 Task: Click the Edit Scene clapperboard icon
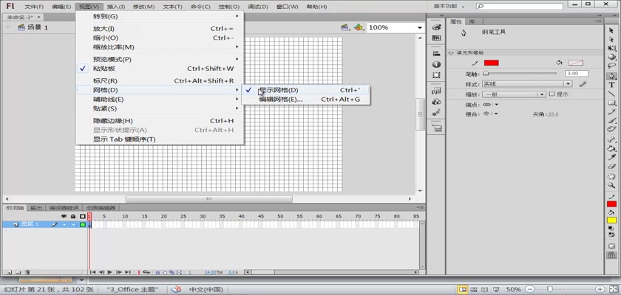[345, 27]
